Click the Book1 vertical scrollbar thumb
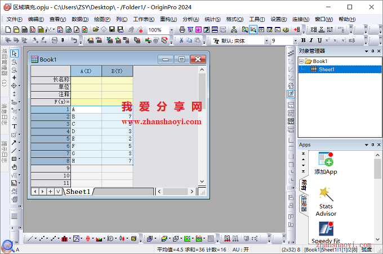The height and width of the screenshot is (254, 383). (202, 91)
